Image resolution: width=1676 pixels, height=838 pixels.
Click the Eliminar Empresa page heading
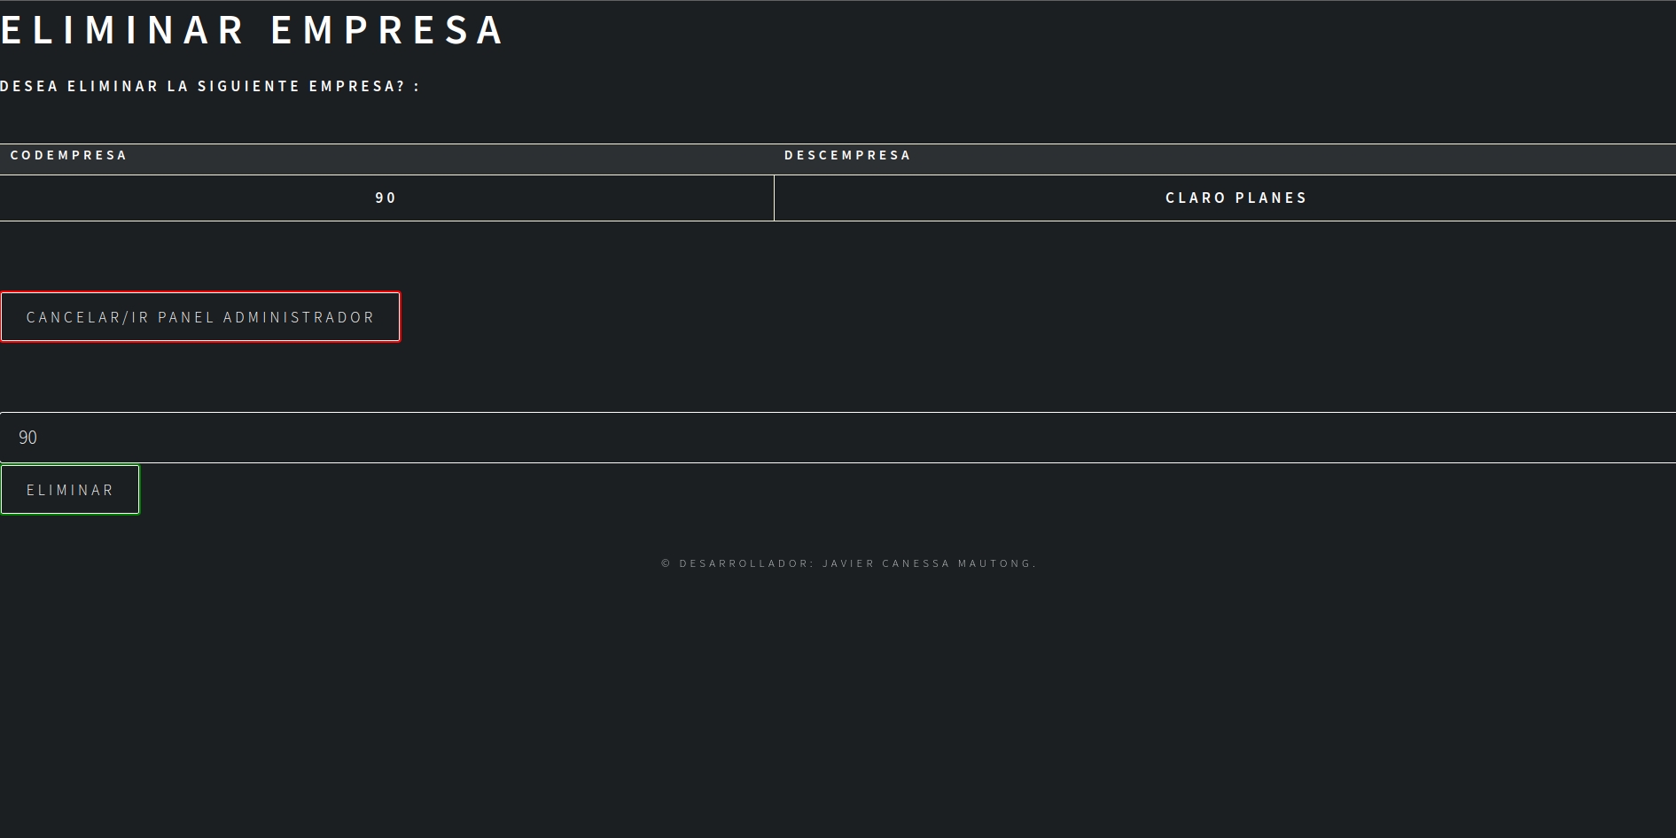click(x=253, y=30)
